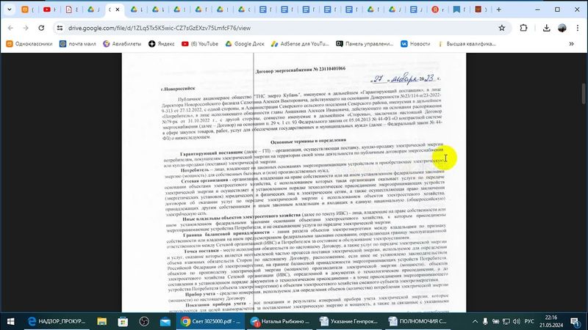Open the Новости VK bookmark
The height and width of the screenshot is (330, 588).
point(415,44)
